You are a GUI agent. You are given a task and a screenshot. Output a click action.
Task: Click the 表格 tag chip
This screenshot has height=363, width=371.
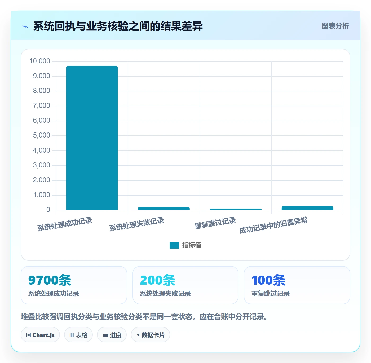(x=78, y=335)
